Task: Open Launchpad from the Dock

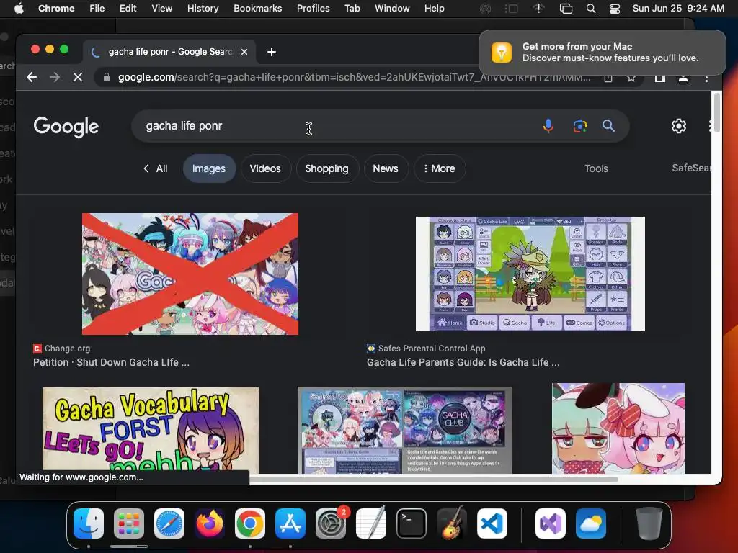Action: pyautogui.click(x=129, y=523)
